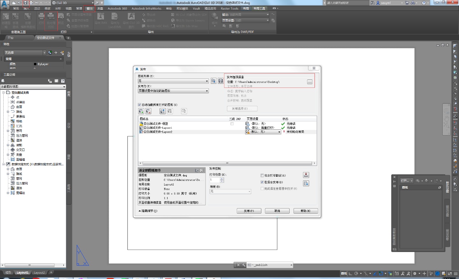Click the move sheet up icon

click(163, 111)
